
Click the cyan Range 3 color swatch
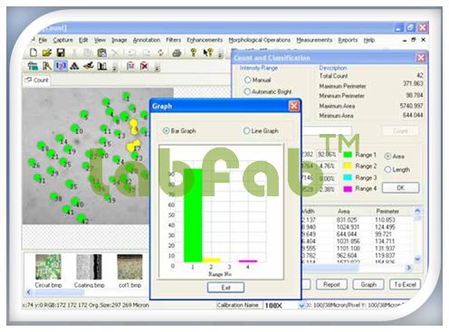click(348, 177)
